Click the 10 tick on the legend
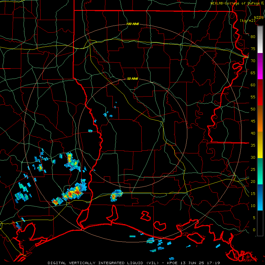 [x=253, y=206]
